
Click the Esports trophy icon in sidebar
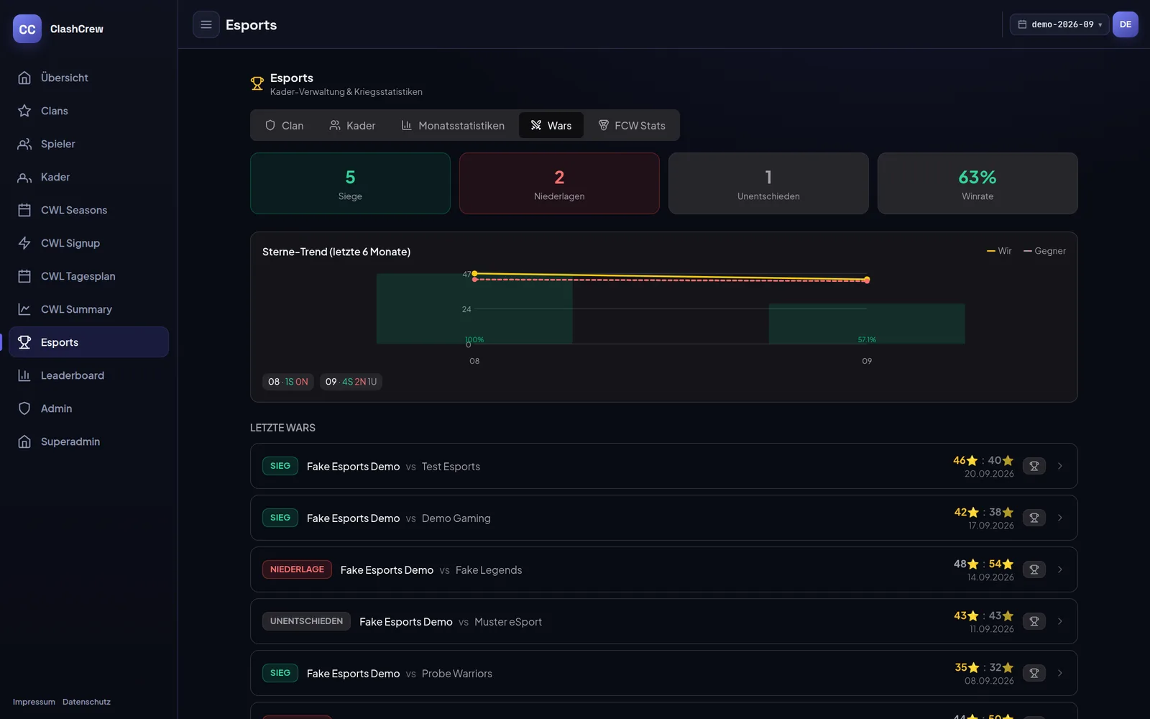pyautogui.click(x=24, y=342)
